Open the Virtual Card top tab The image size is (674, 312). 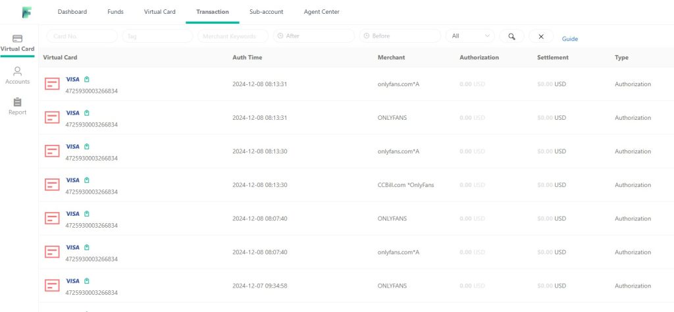click(x=159, y=12)
